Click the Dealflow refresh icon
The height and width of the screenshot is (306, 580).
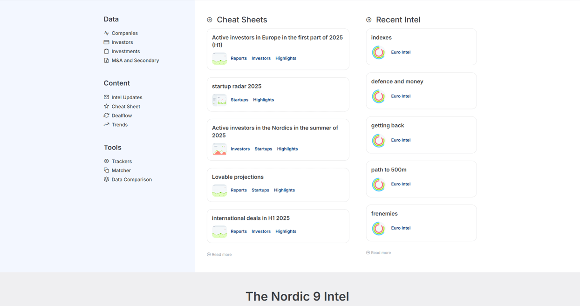[x=106, y=116]
